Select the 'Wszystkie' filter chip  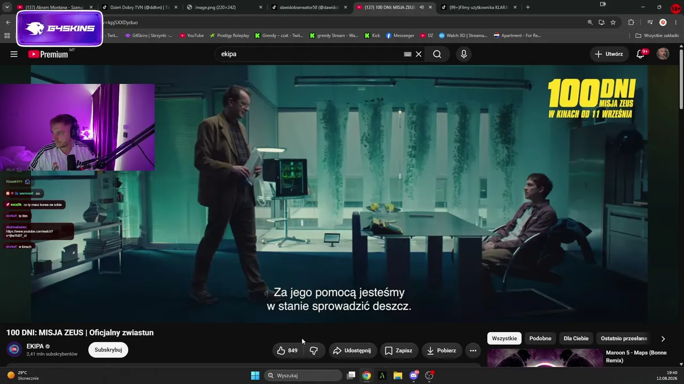point(504,339)
